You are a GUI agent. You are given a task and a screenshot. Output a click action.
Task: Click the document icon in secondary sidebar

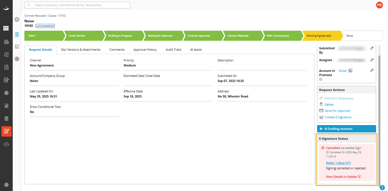pos(17,34)
